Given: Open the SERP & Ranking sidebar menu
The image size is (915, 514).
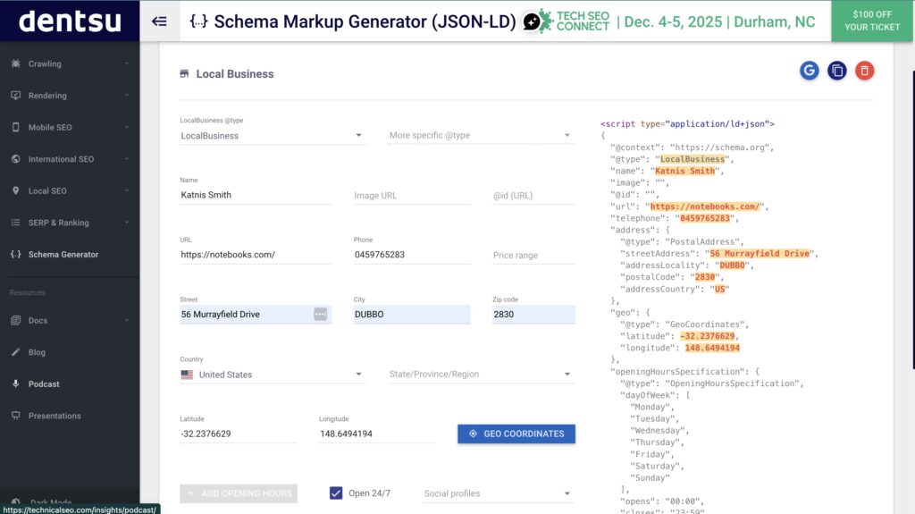Looking at the screenshot, I should click(x=70, y=223).
